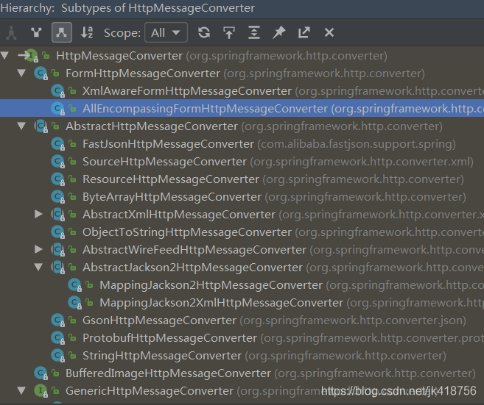The image size is (484, 405).
Task: Toggle the Subtypes Hierarchy button
Action: tap(62, 32)
